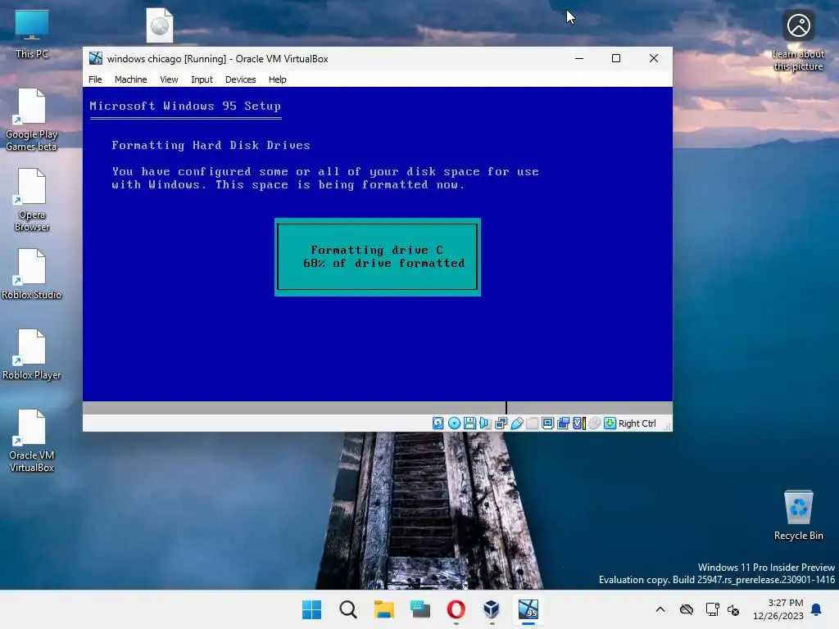Select the disc image file on desktop
This screenshot has width=839, height=629.
click(160, 25)
